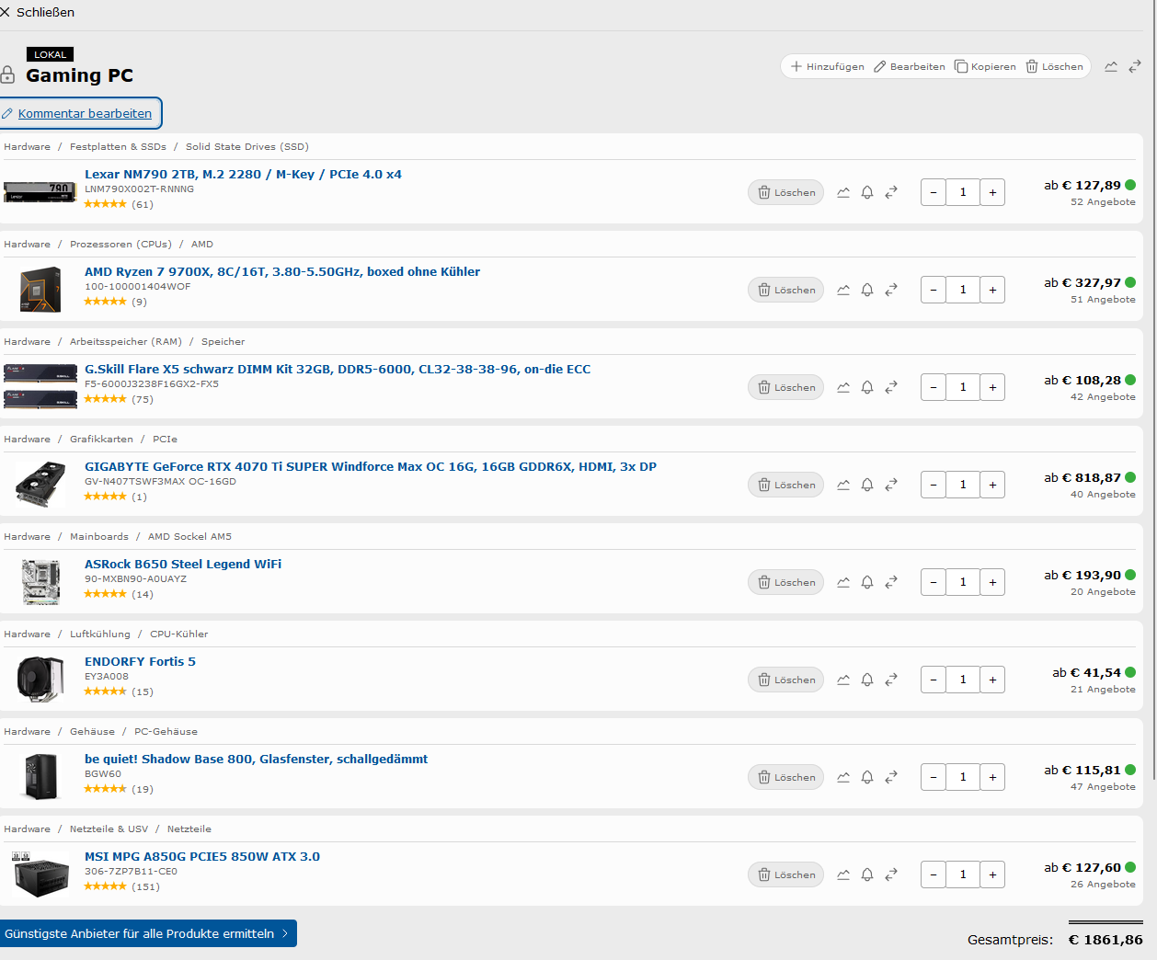Click header swap arrows icon beside Löschen
This screenshot has height=960, width=1157.
pyautogui.click(x=1135, y=66)
